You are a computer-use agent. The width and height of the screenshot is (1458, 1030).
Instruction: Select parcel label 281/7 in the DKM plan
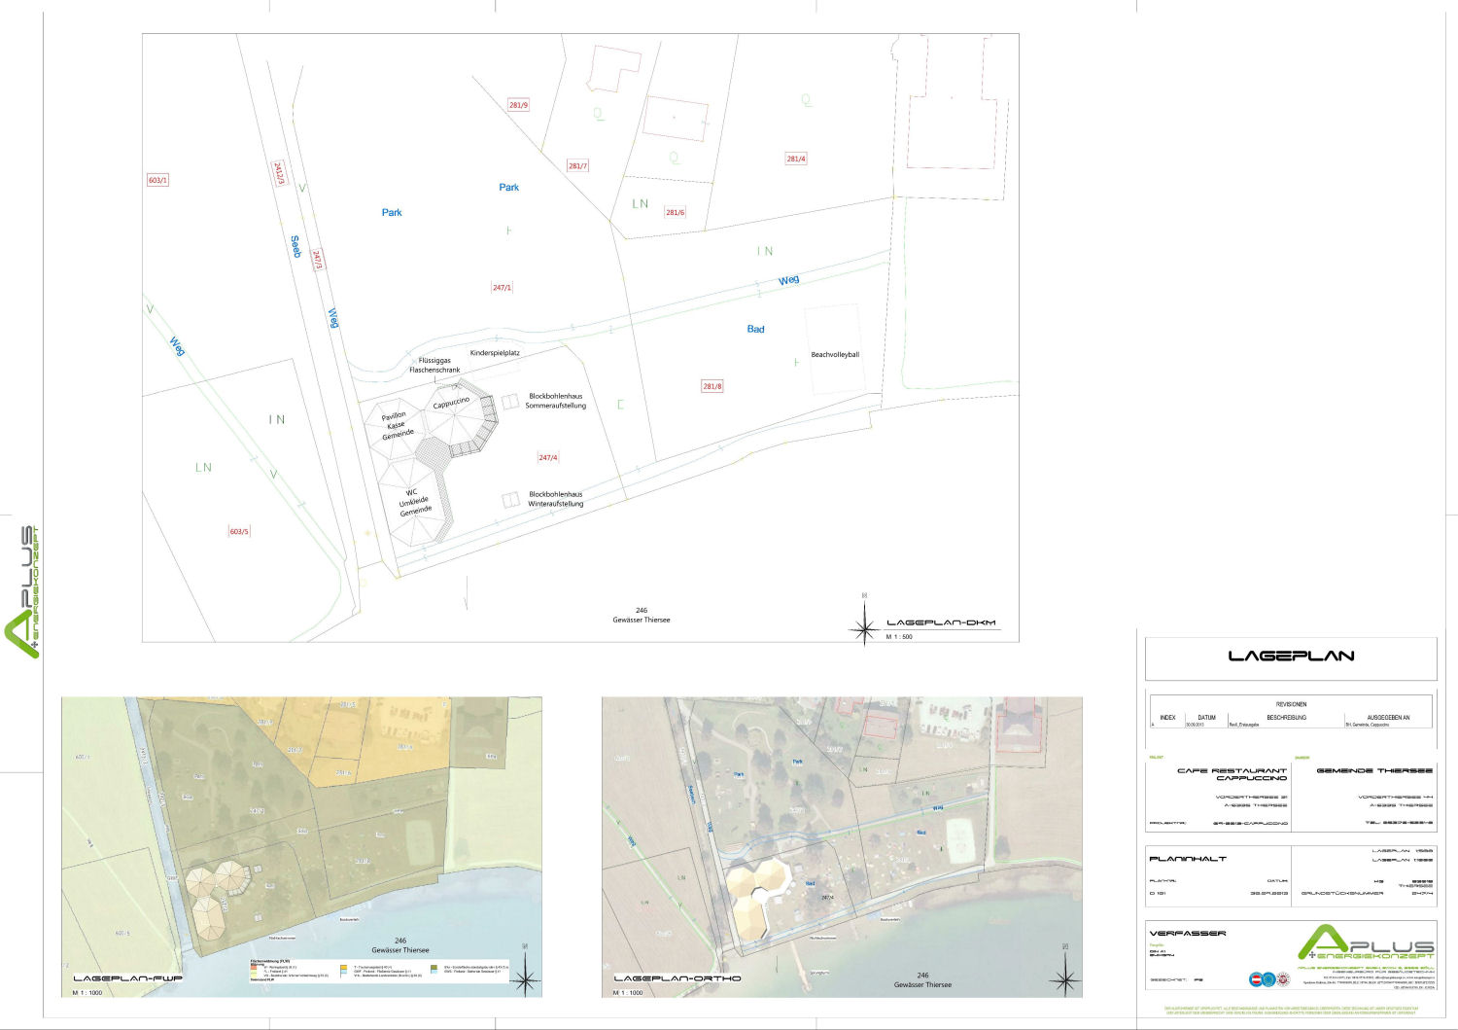coord(577,165)
